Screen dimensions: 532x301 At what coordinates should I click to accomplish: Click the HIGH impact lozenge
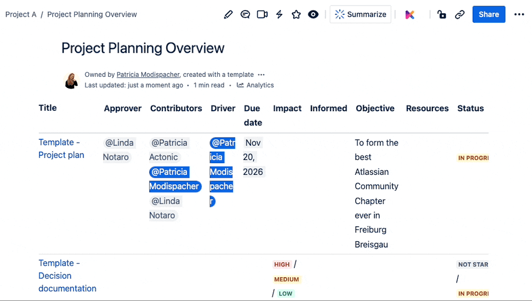282,264
